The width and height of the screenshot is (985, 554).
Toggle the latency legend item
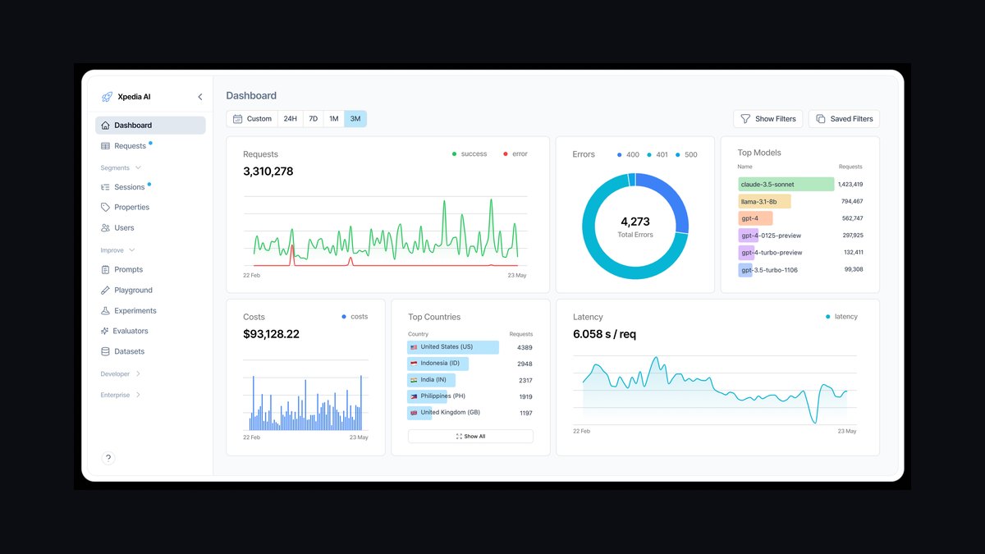[841, 317]
